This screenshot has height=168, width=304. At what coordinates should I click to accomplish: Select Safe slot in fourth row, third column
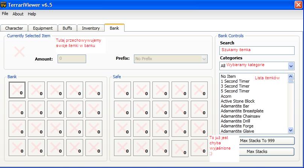click(161, 147)
